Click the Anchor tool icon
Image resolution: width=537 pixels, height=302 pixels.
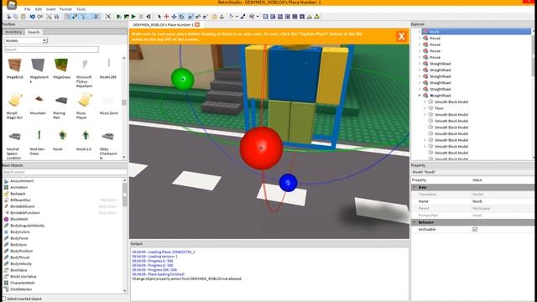[222, 17]
